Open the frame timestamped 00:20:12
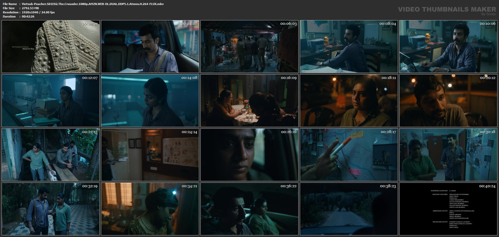The image size is (499, 237). tap(448, 101)
